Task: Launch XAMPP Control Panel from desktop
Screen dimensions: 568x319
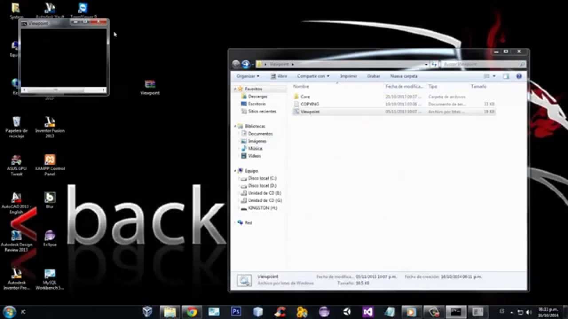Action: click(x=50, y=165)
